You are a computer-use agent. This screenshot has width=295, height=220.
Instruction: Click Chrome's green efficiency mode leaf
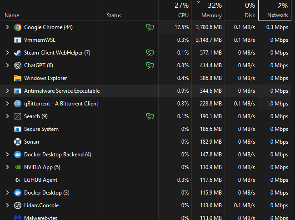point(149,27)
